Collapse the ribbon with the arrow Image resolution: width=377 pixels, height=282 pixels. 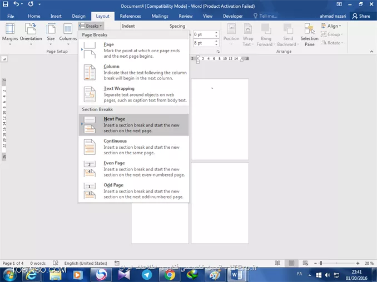click(x=371, y=52)
